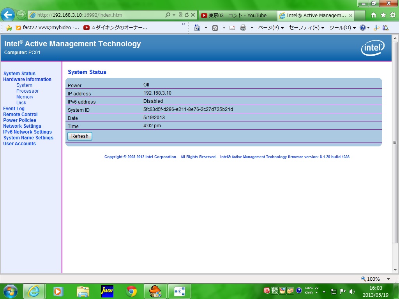Click the Refresh button

[80, 136]
